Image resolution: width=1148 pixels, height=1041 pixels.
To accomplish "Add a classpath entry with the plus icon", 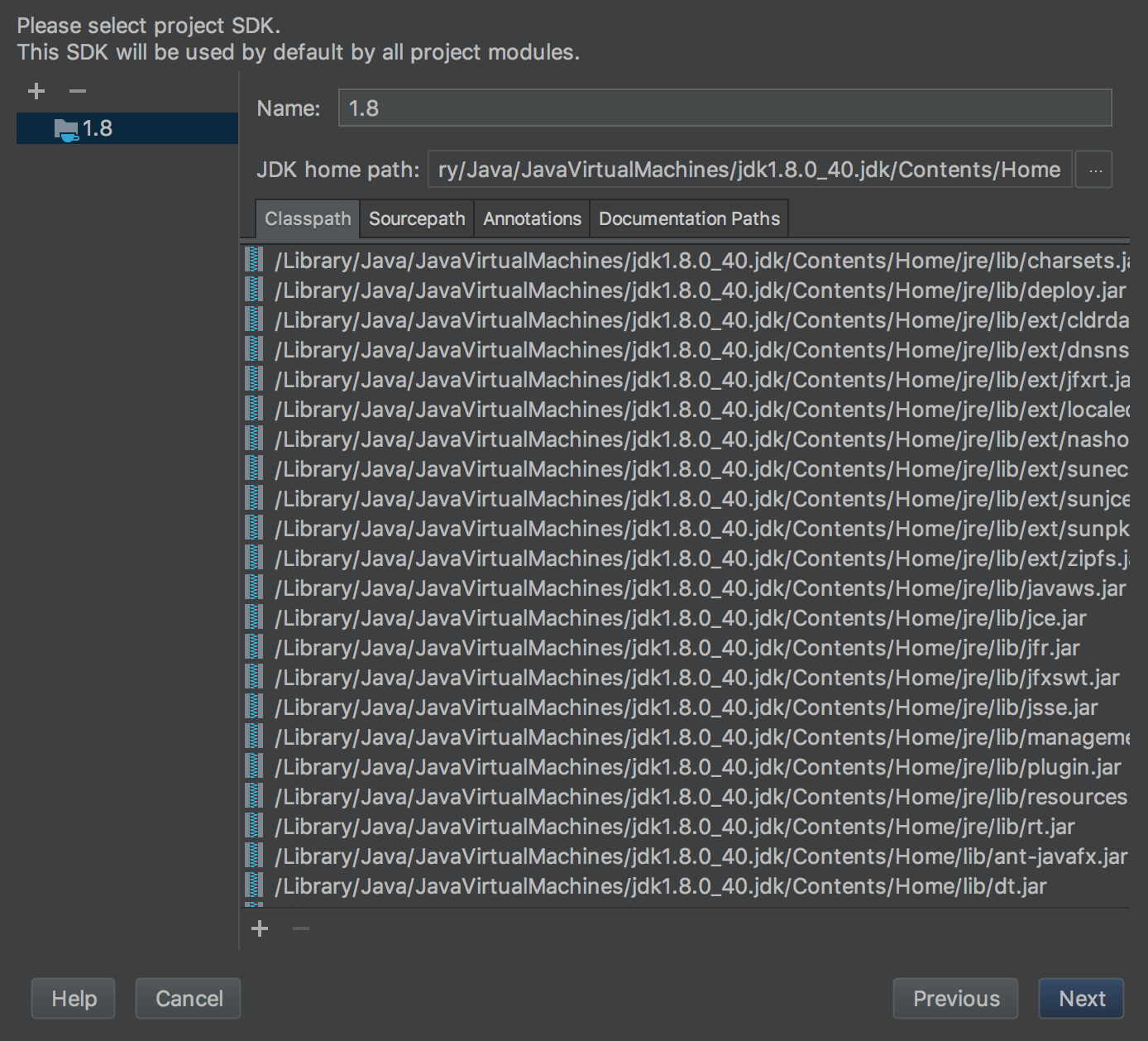I will point(260,928).
